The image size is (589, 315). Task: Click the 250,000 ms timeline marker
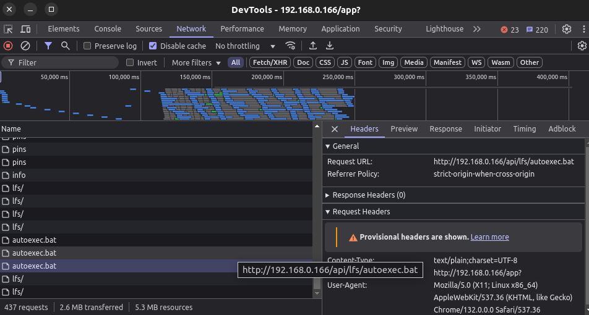tap(338, 77)
